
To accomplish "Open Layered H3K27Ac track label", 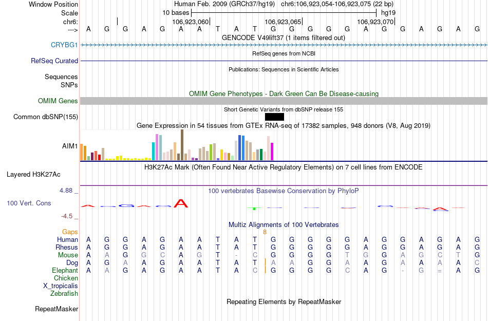I will click(x=33, y=175).
